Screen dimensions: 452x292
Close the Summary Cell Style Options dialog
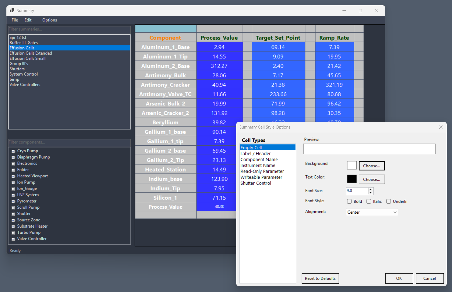click(441, 127)
